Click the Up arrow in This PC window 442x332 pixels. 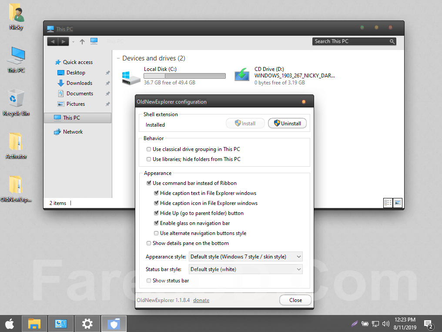(x=82, y=42)
